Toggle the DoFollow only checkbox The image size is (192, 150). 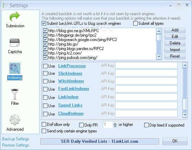click(44, 124)
